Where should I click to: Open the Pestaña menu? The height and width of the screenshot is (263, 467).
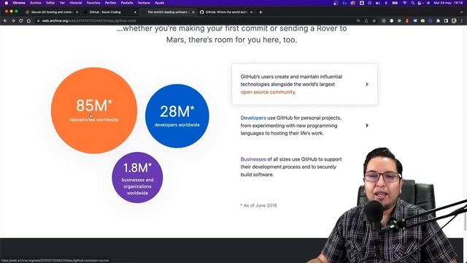[127, 3]
